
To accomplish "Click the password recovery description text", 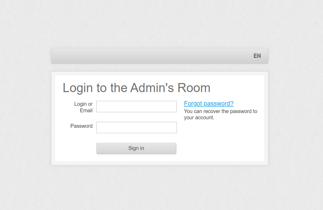I will pyautogui.click(x=220, y=114).
